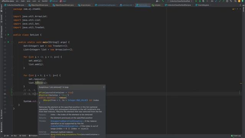Image resolution: width=245 pixels, height=138 pixels.
Task: Click Integer.MAX_VALUE link in documentation popup
Action: (77, 100)
